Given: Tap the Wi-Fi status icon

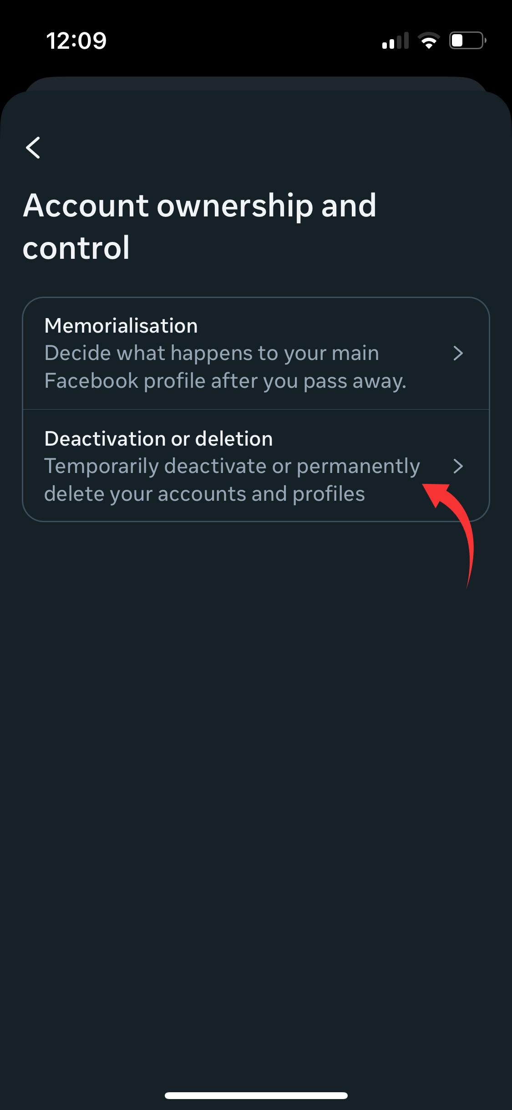Looking at the screenshot, I should tap(429, 41).
